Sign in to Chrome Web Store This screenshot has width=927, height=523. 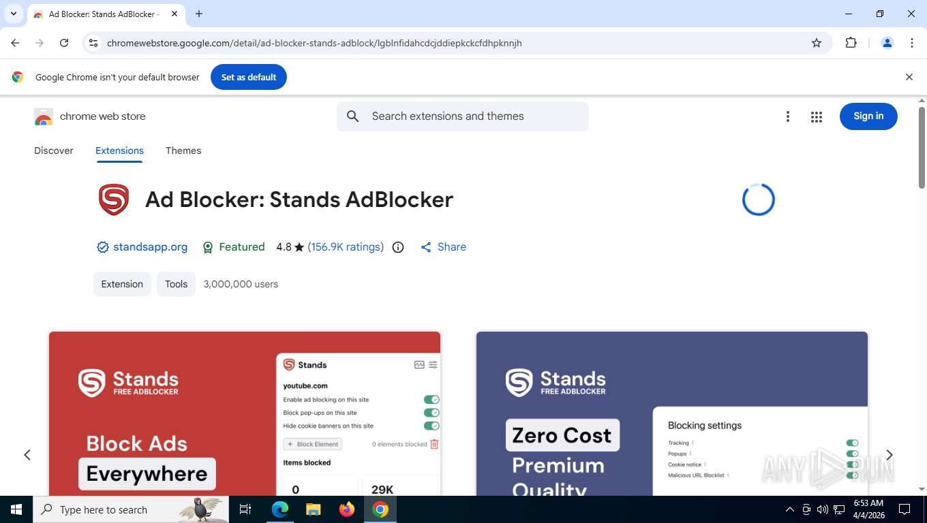[868, 116]
